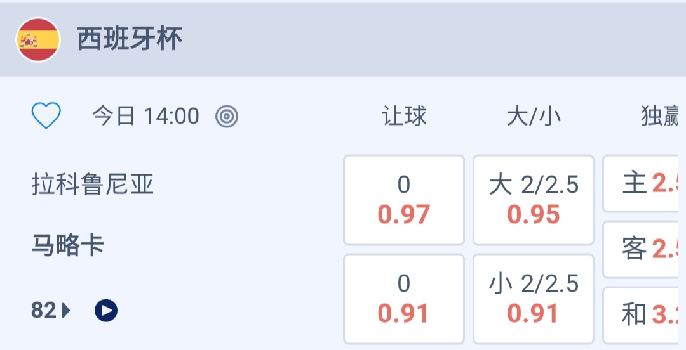The image size is (686, 350).
Task: Click the Spain flag icon
Action: [38, 39]
